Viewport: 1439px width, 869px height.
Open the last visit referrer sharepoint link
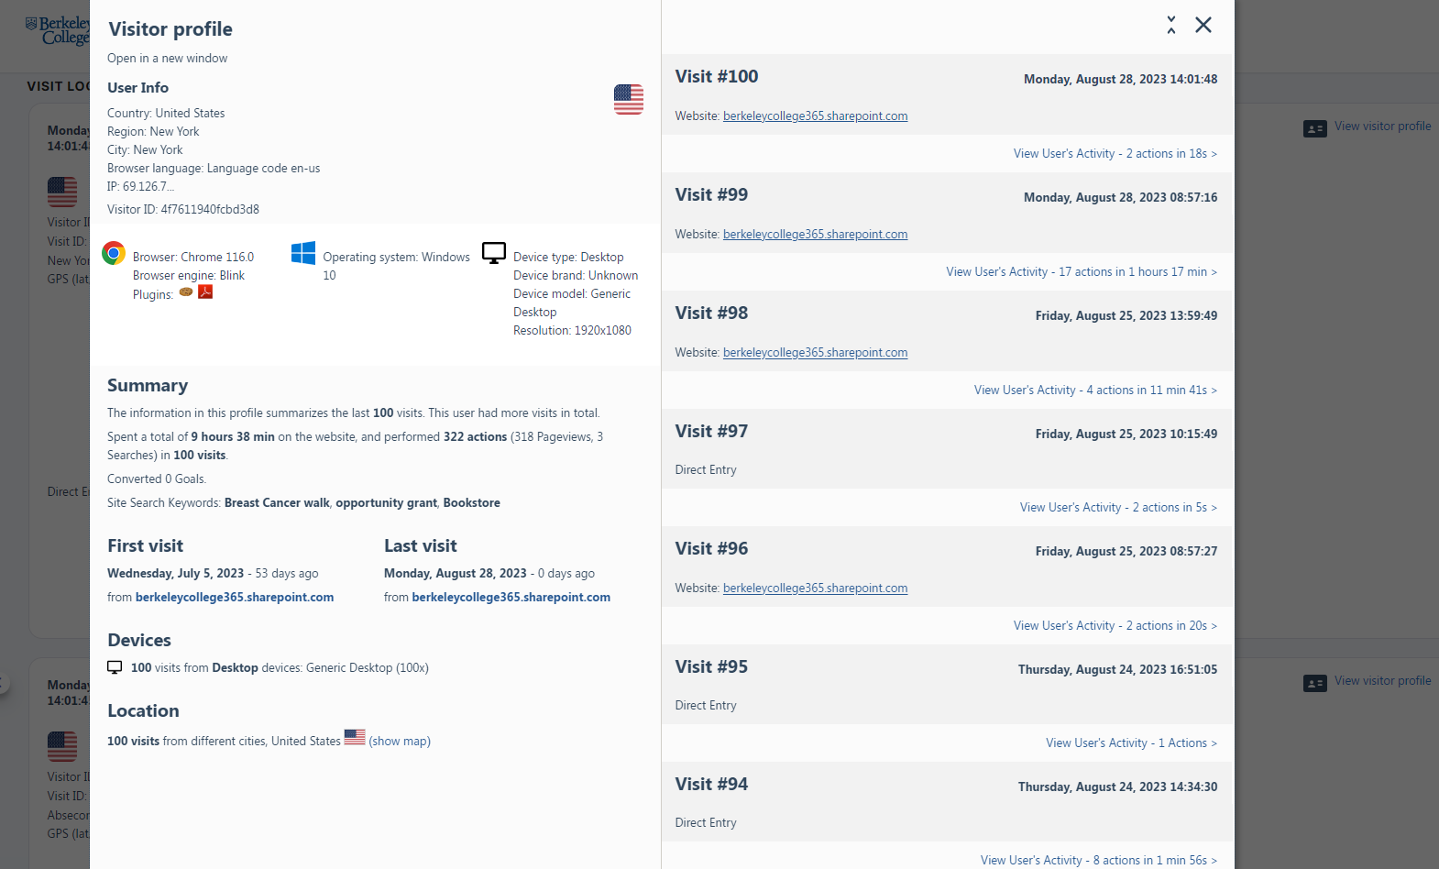point(511,598)
